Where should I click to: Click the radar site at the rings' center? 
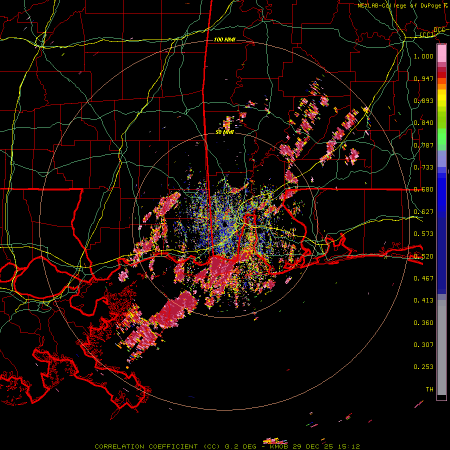[224, 224]
